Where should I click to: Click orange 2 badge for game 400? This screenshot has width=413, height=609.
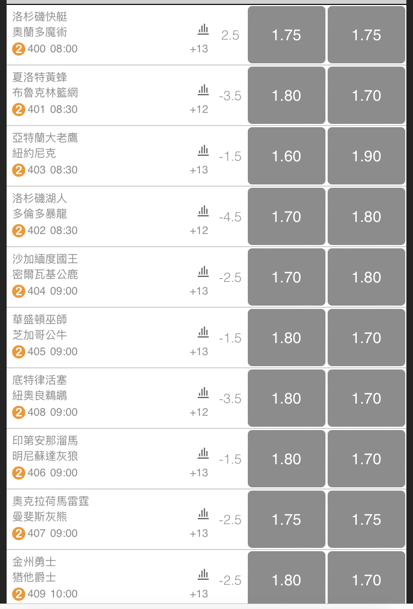pyautogui.click(x=18, y=50)
